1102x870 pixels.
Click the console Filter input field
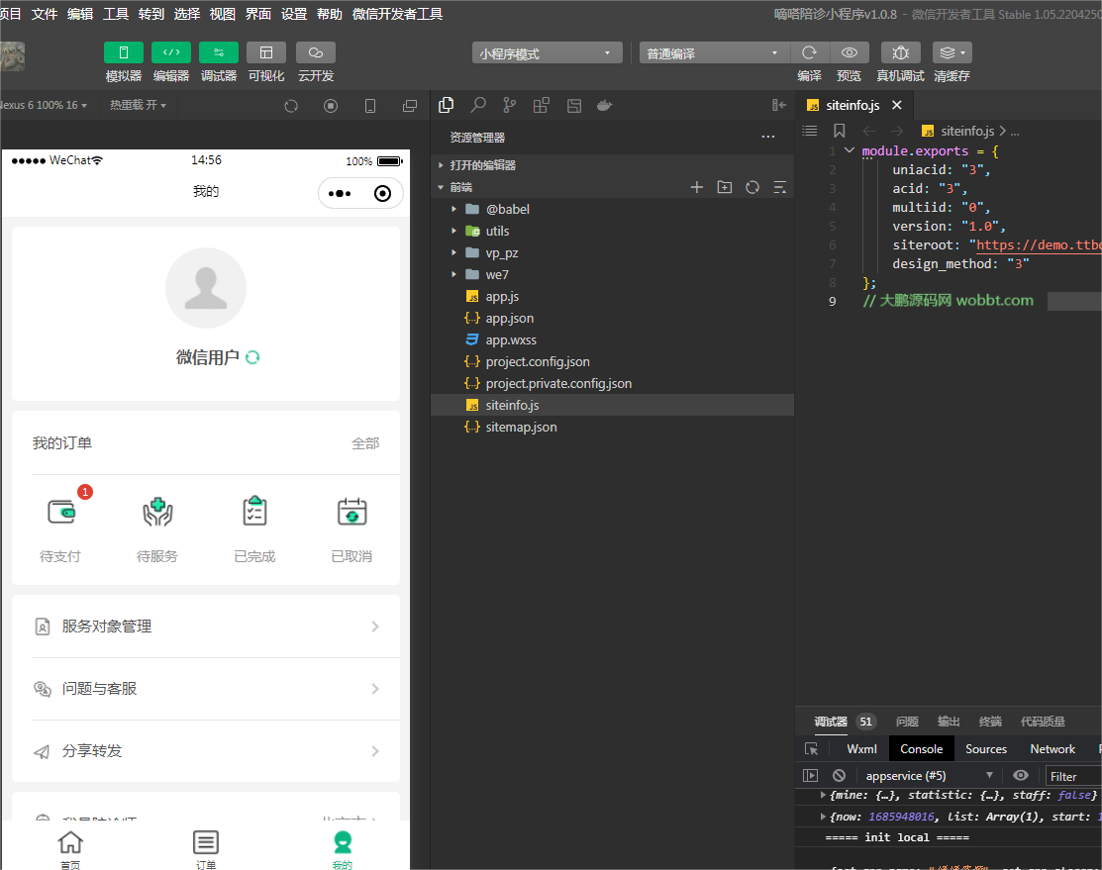(1073, 776)
